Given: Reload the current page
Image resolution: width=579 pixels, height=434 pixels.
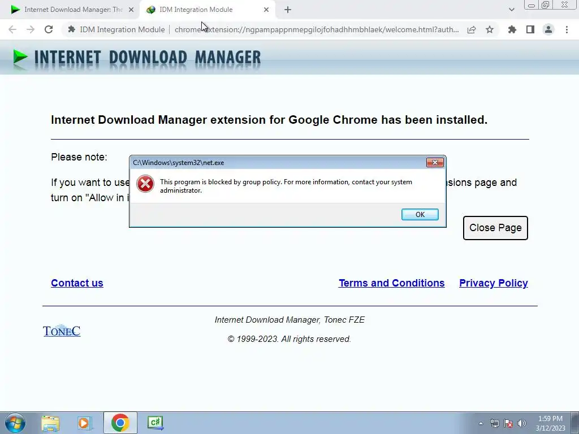Looking at the screenshot, I should pos(49,29).
